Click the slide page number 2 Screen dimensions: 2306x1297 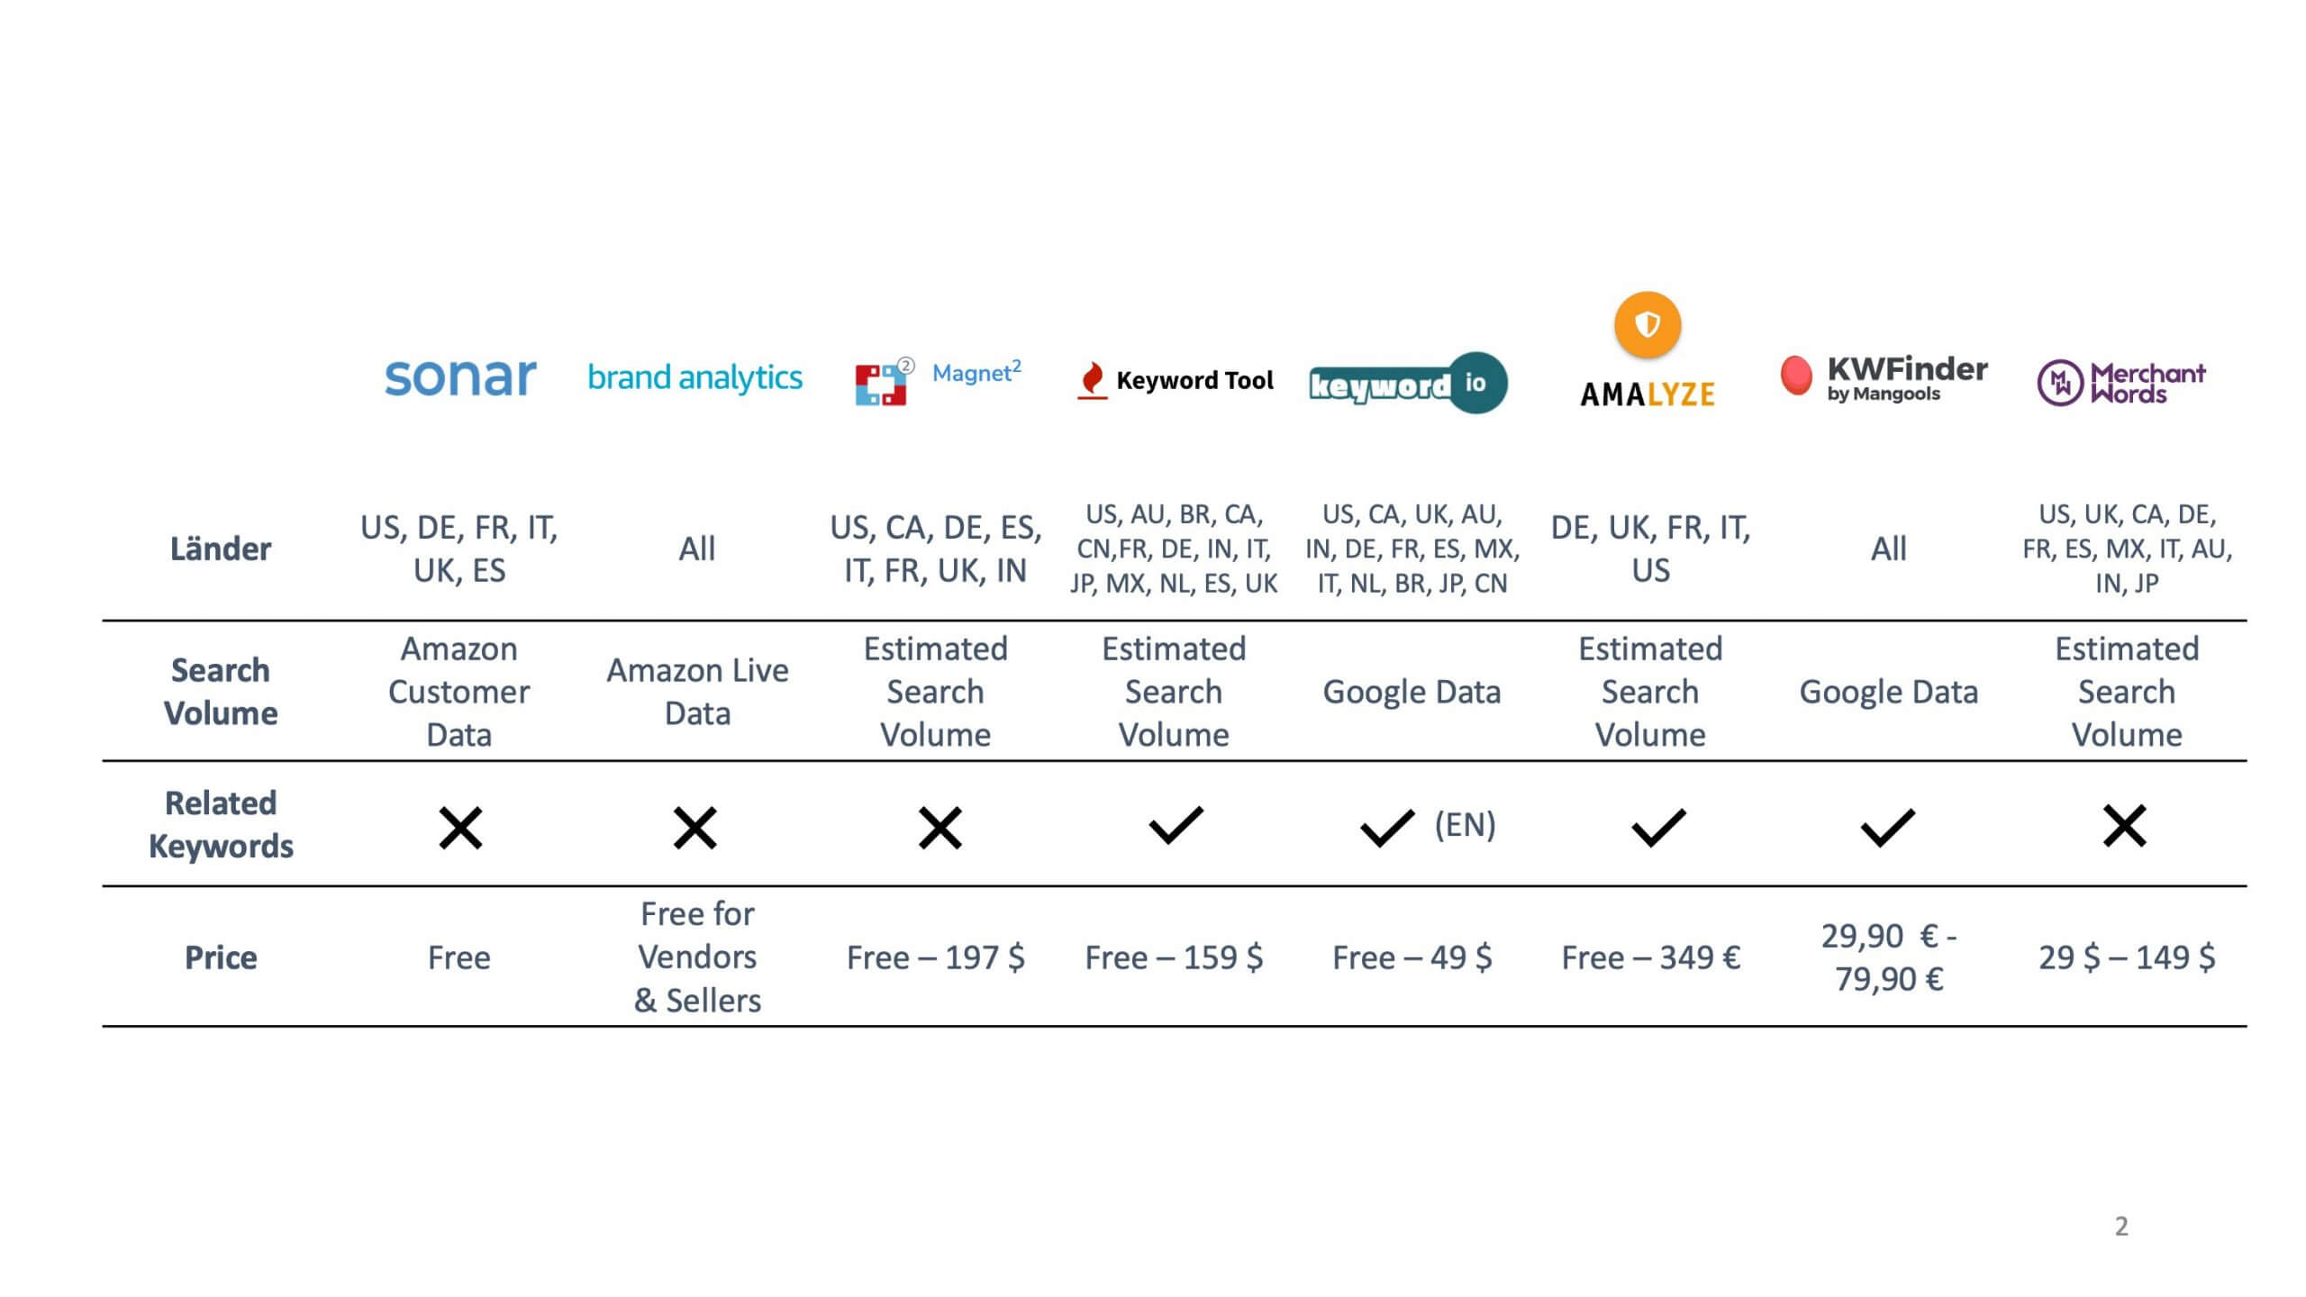[x=2121, y=1226]
